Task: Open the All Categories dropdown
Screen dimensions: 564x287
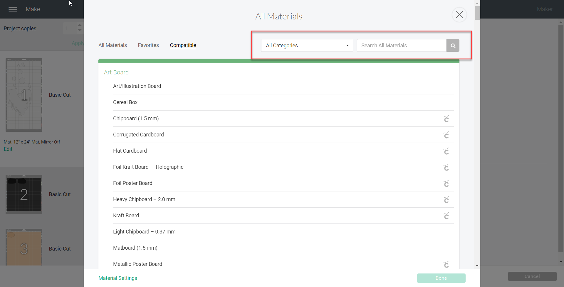Action: (307, 45)
